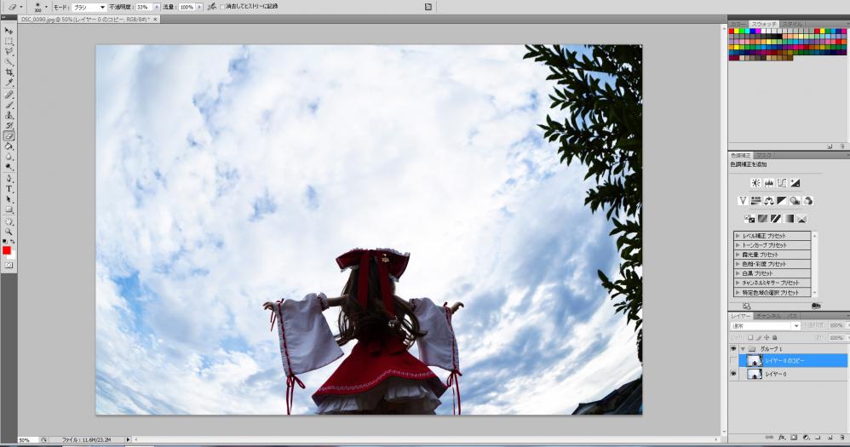Select the Brush tool in toolbox
The width and height of the screenshot is (850, 447).
click(9, 105)
